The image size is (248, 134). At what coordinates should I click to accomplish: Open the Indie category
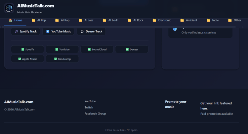213,20
